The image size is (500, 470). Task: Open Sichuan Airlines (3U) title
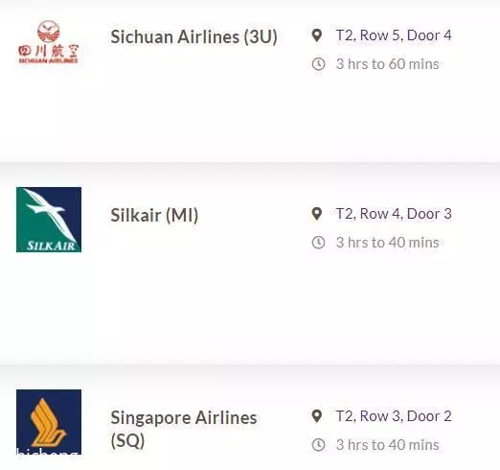tap(193, 37)
